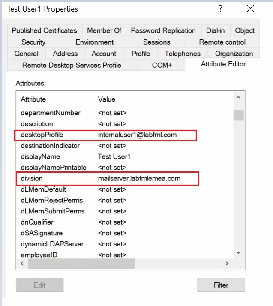The width and height of the screenshot is (273, 306).
Task: Click the internaluser1@labfml.com value
Action: [x=138, y=135]
